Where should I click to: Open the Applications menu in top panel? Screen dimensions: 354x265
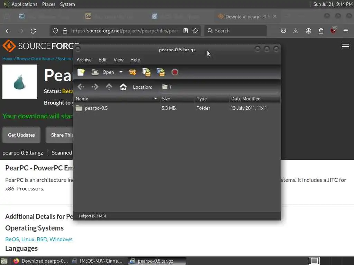[20, 4]
